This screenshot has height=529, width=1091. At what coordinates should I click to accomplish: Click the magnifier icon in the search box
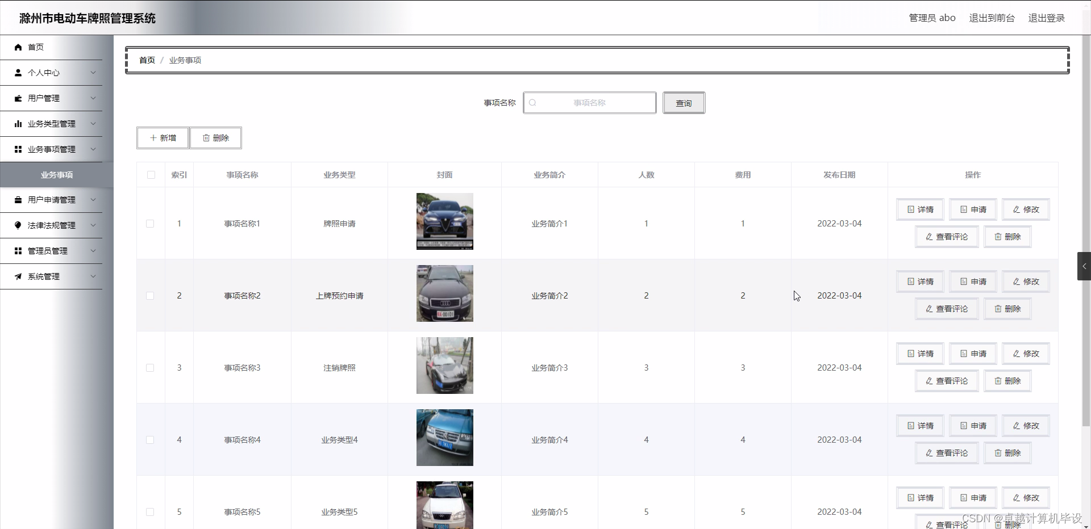pos(532,103)
